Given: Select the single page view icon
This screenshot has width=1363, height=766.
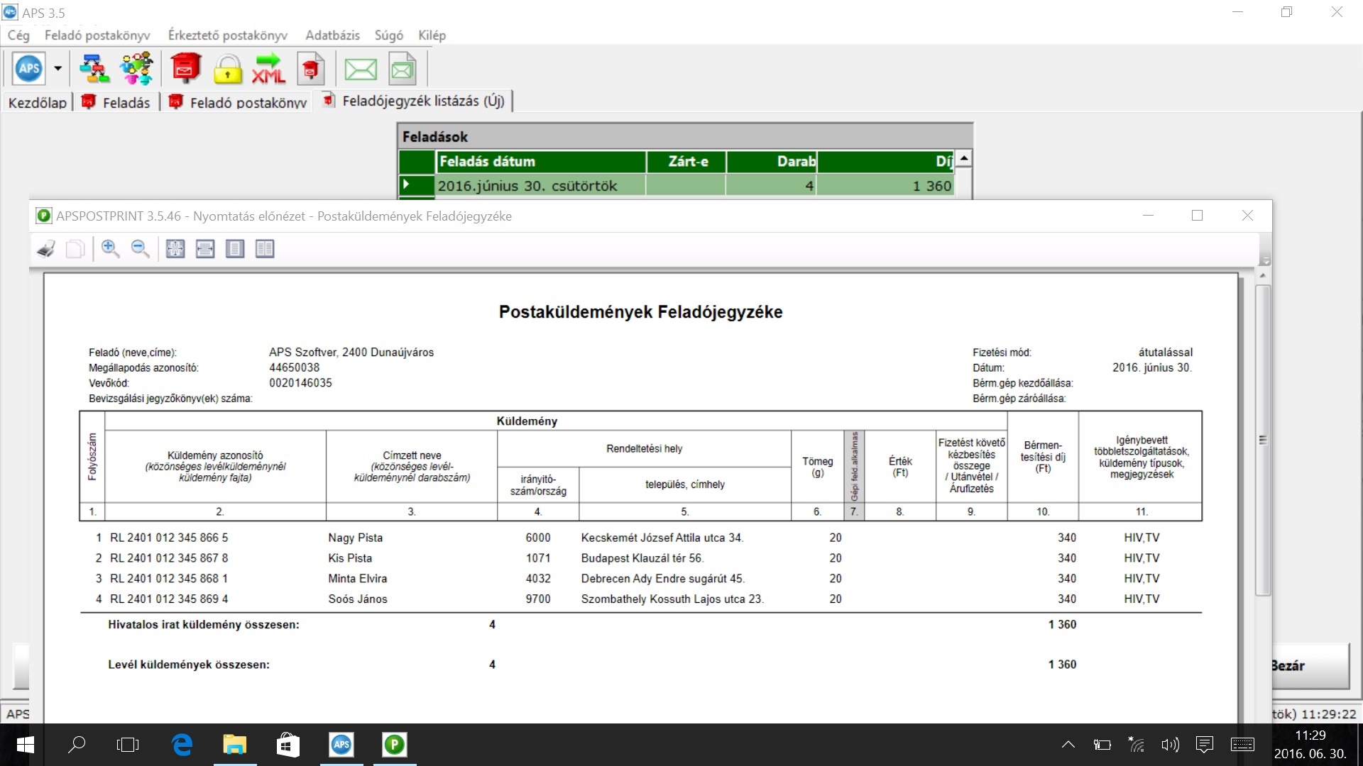Looking at the screenshot, I should 235,248.
